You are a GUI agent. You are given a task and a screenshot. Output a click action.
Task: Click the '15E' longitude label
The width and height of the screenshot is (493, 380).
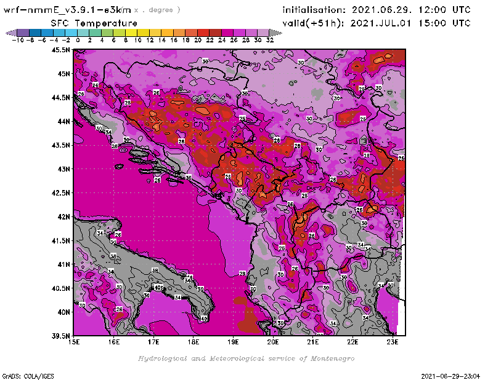tap(74, 342)
